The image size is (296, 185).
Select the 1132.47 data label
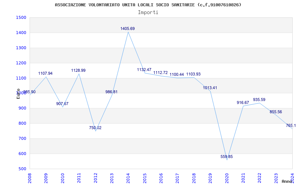144,70
